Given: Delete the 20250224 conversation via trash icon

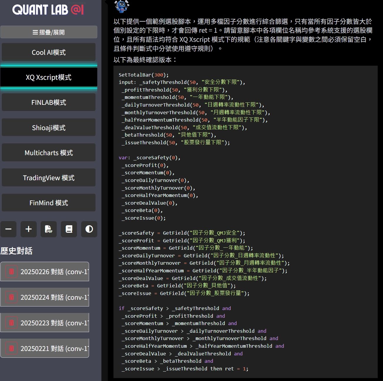Looking at the screenshot, I should [11, 297].
